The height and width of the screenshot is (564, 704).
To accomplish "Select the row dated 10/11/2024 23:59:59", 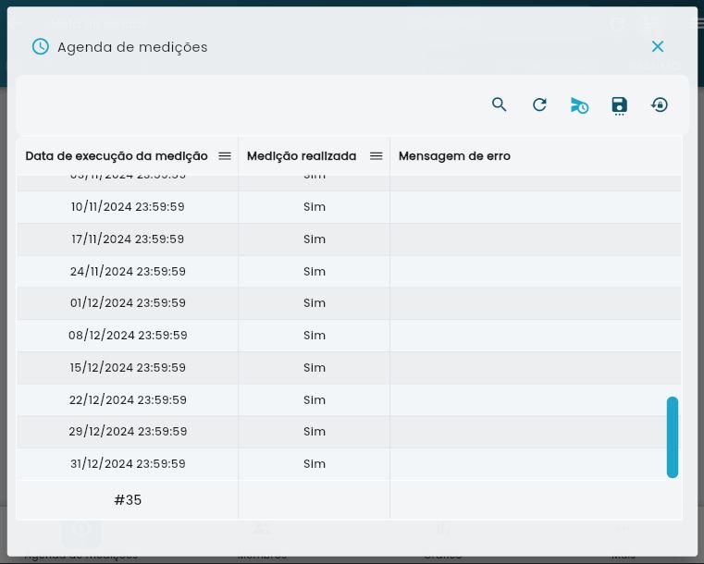I will point(349,207).
